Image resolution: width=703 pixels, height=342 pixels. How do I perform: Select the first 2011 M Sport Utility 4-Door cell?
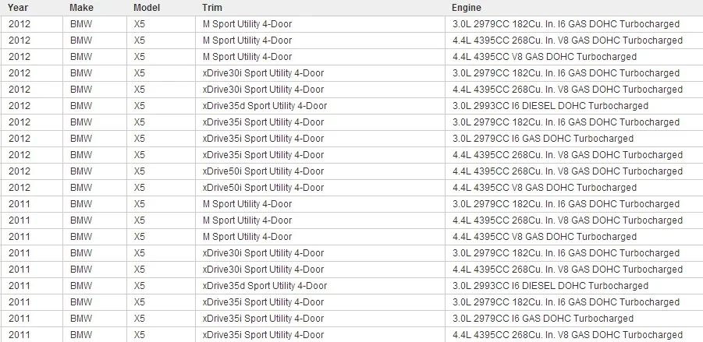320,204
